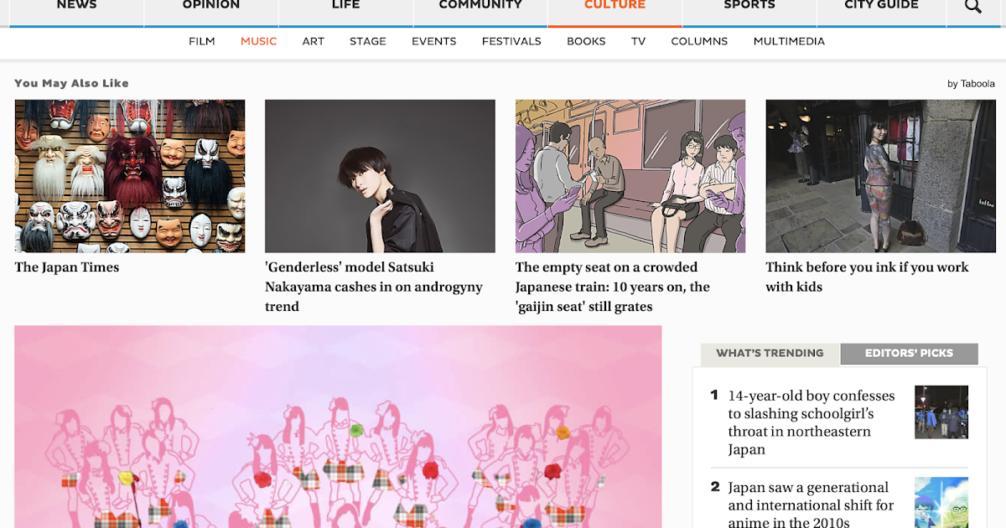Open the pink idol group illustration

point(338,427)
